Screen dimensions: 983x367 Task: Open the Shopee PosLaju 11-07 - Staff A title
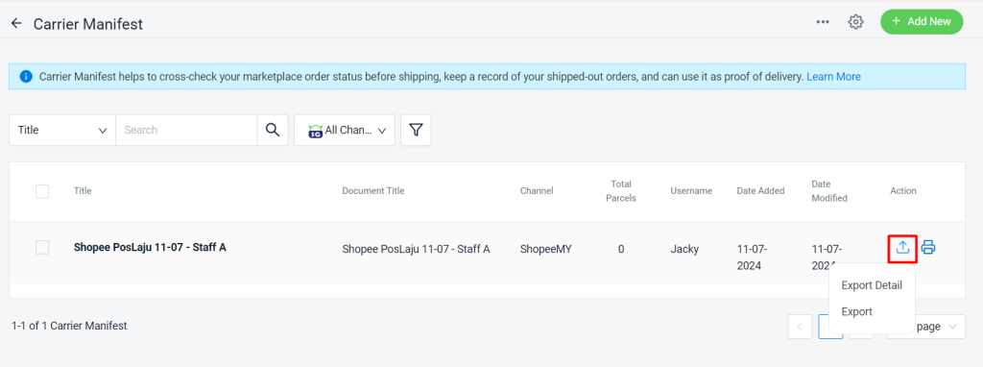[150, 247]
